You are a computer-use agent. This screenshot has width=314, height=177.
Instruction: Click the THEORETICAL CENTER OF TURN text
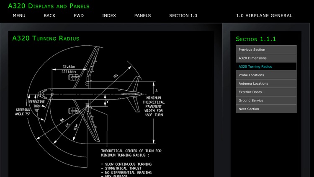pyautogui.click(x=131, y=153)
